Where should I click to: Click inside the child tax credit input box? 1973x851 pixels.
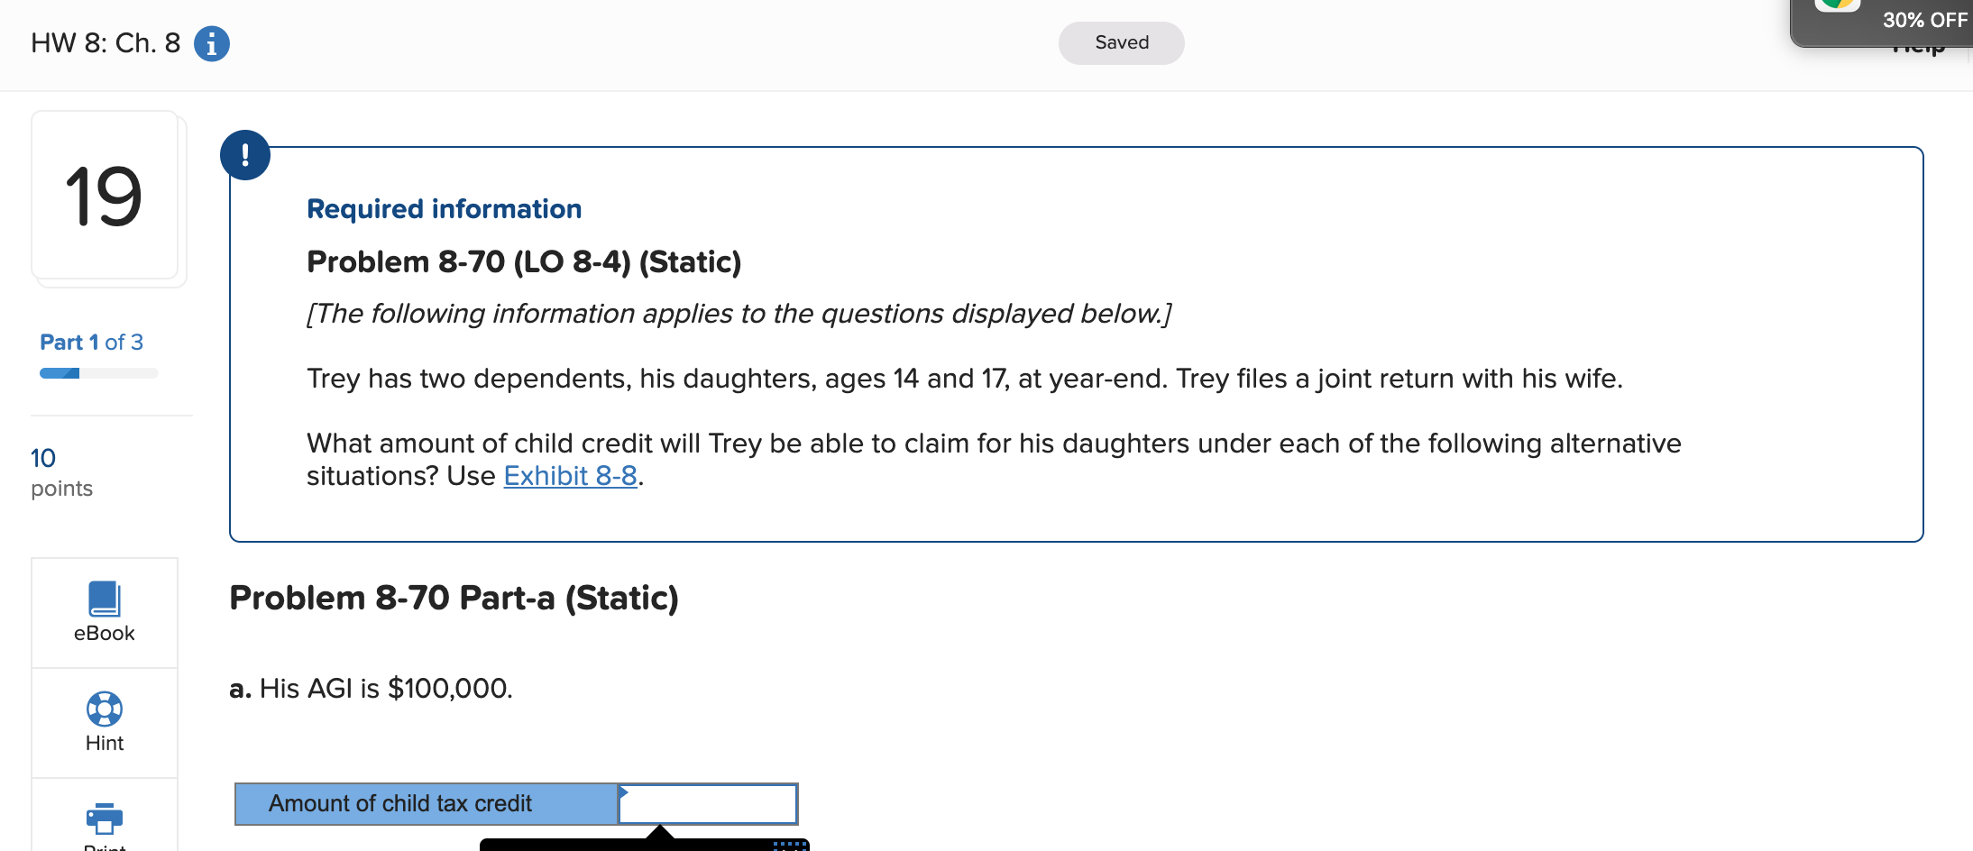click(707, 803)
